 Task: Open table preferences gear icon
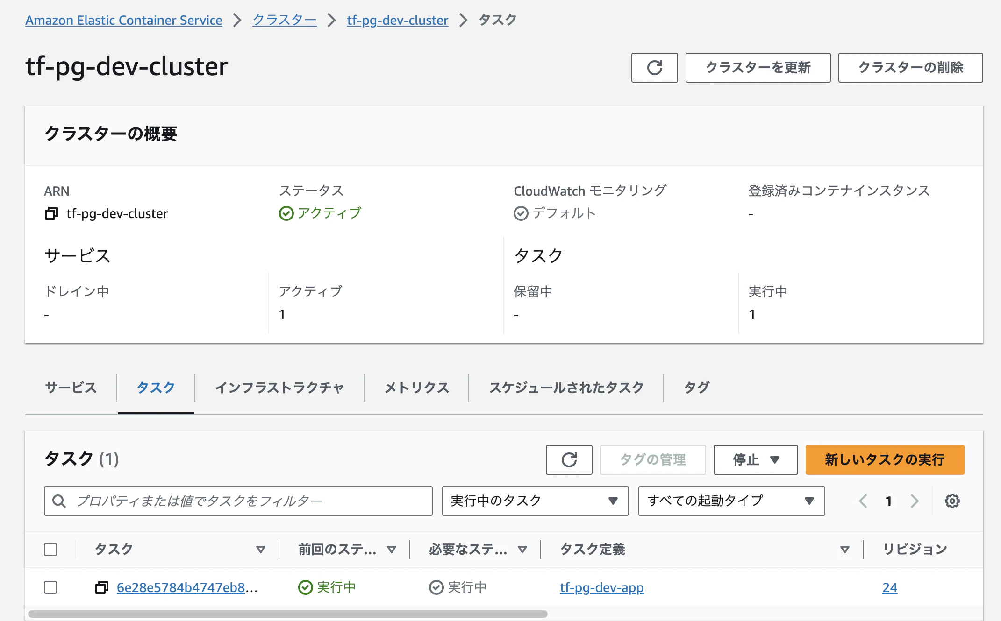(952, 501)
